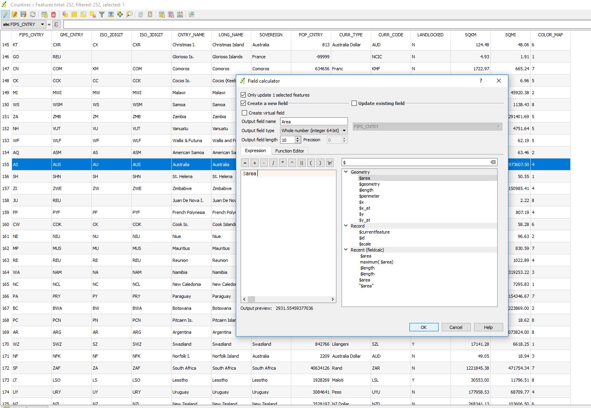The width and height of the screenshot is (591, 408).
Task: Sort by POP_CNTRY column header
Action: point(311,35)
